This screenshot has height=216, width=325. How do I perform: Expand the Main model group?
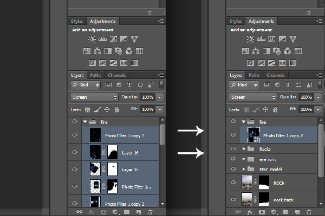click(x=244, y=169)
